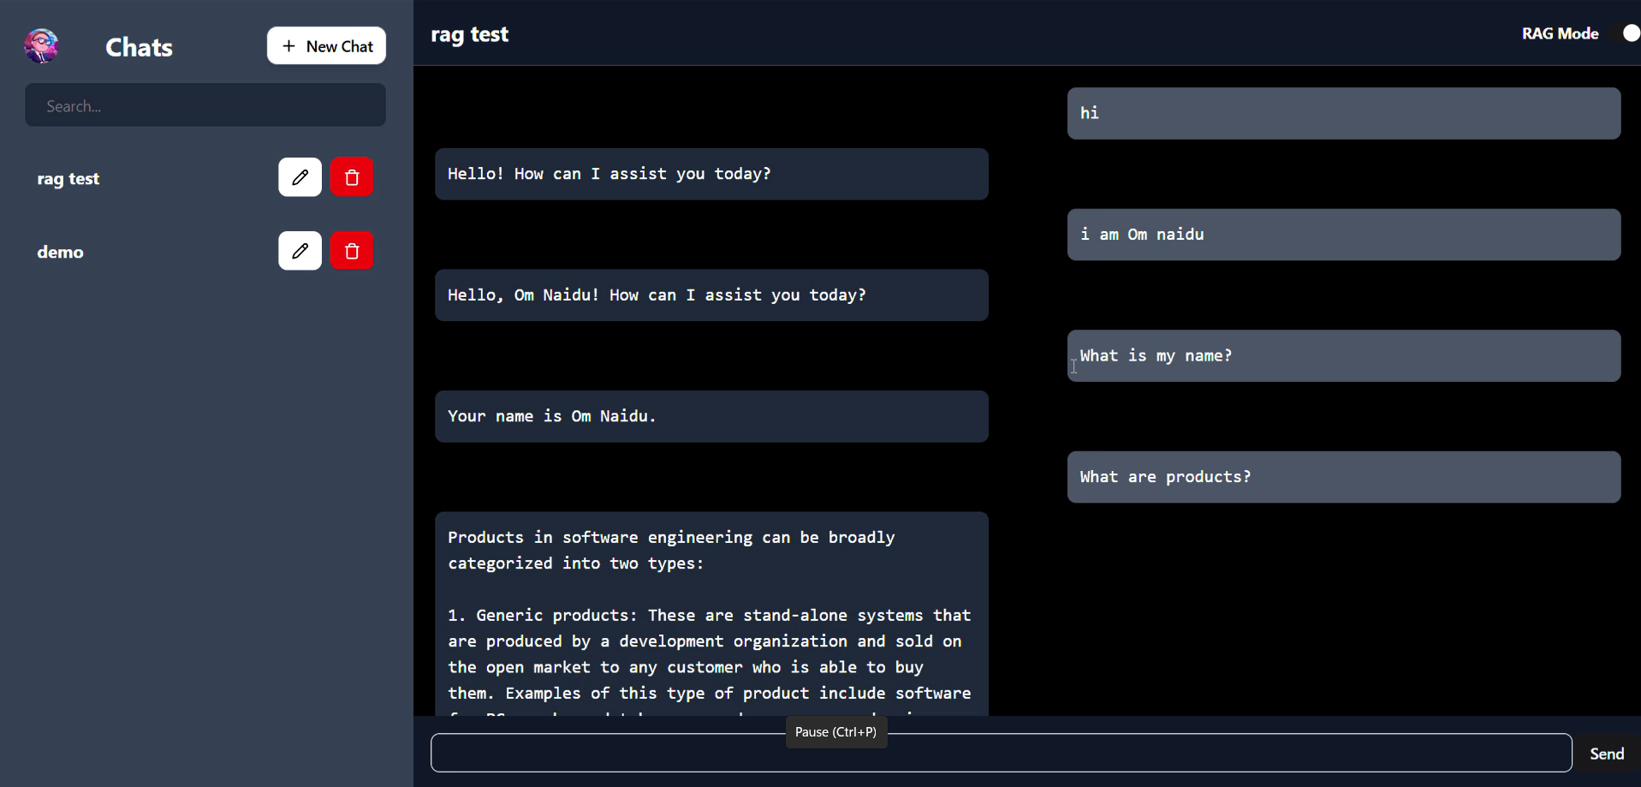The width and height of the screenshot is (1641, 787).
Task: Open the rag test conversation
Action: coord(68,179)
